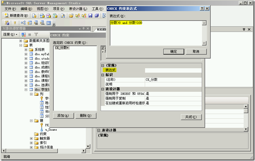Click the object explorer pin icon
255x161 pixels.
[x=83, y=28]
